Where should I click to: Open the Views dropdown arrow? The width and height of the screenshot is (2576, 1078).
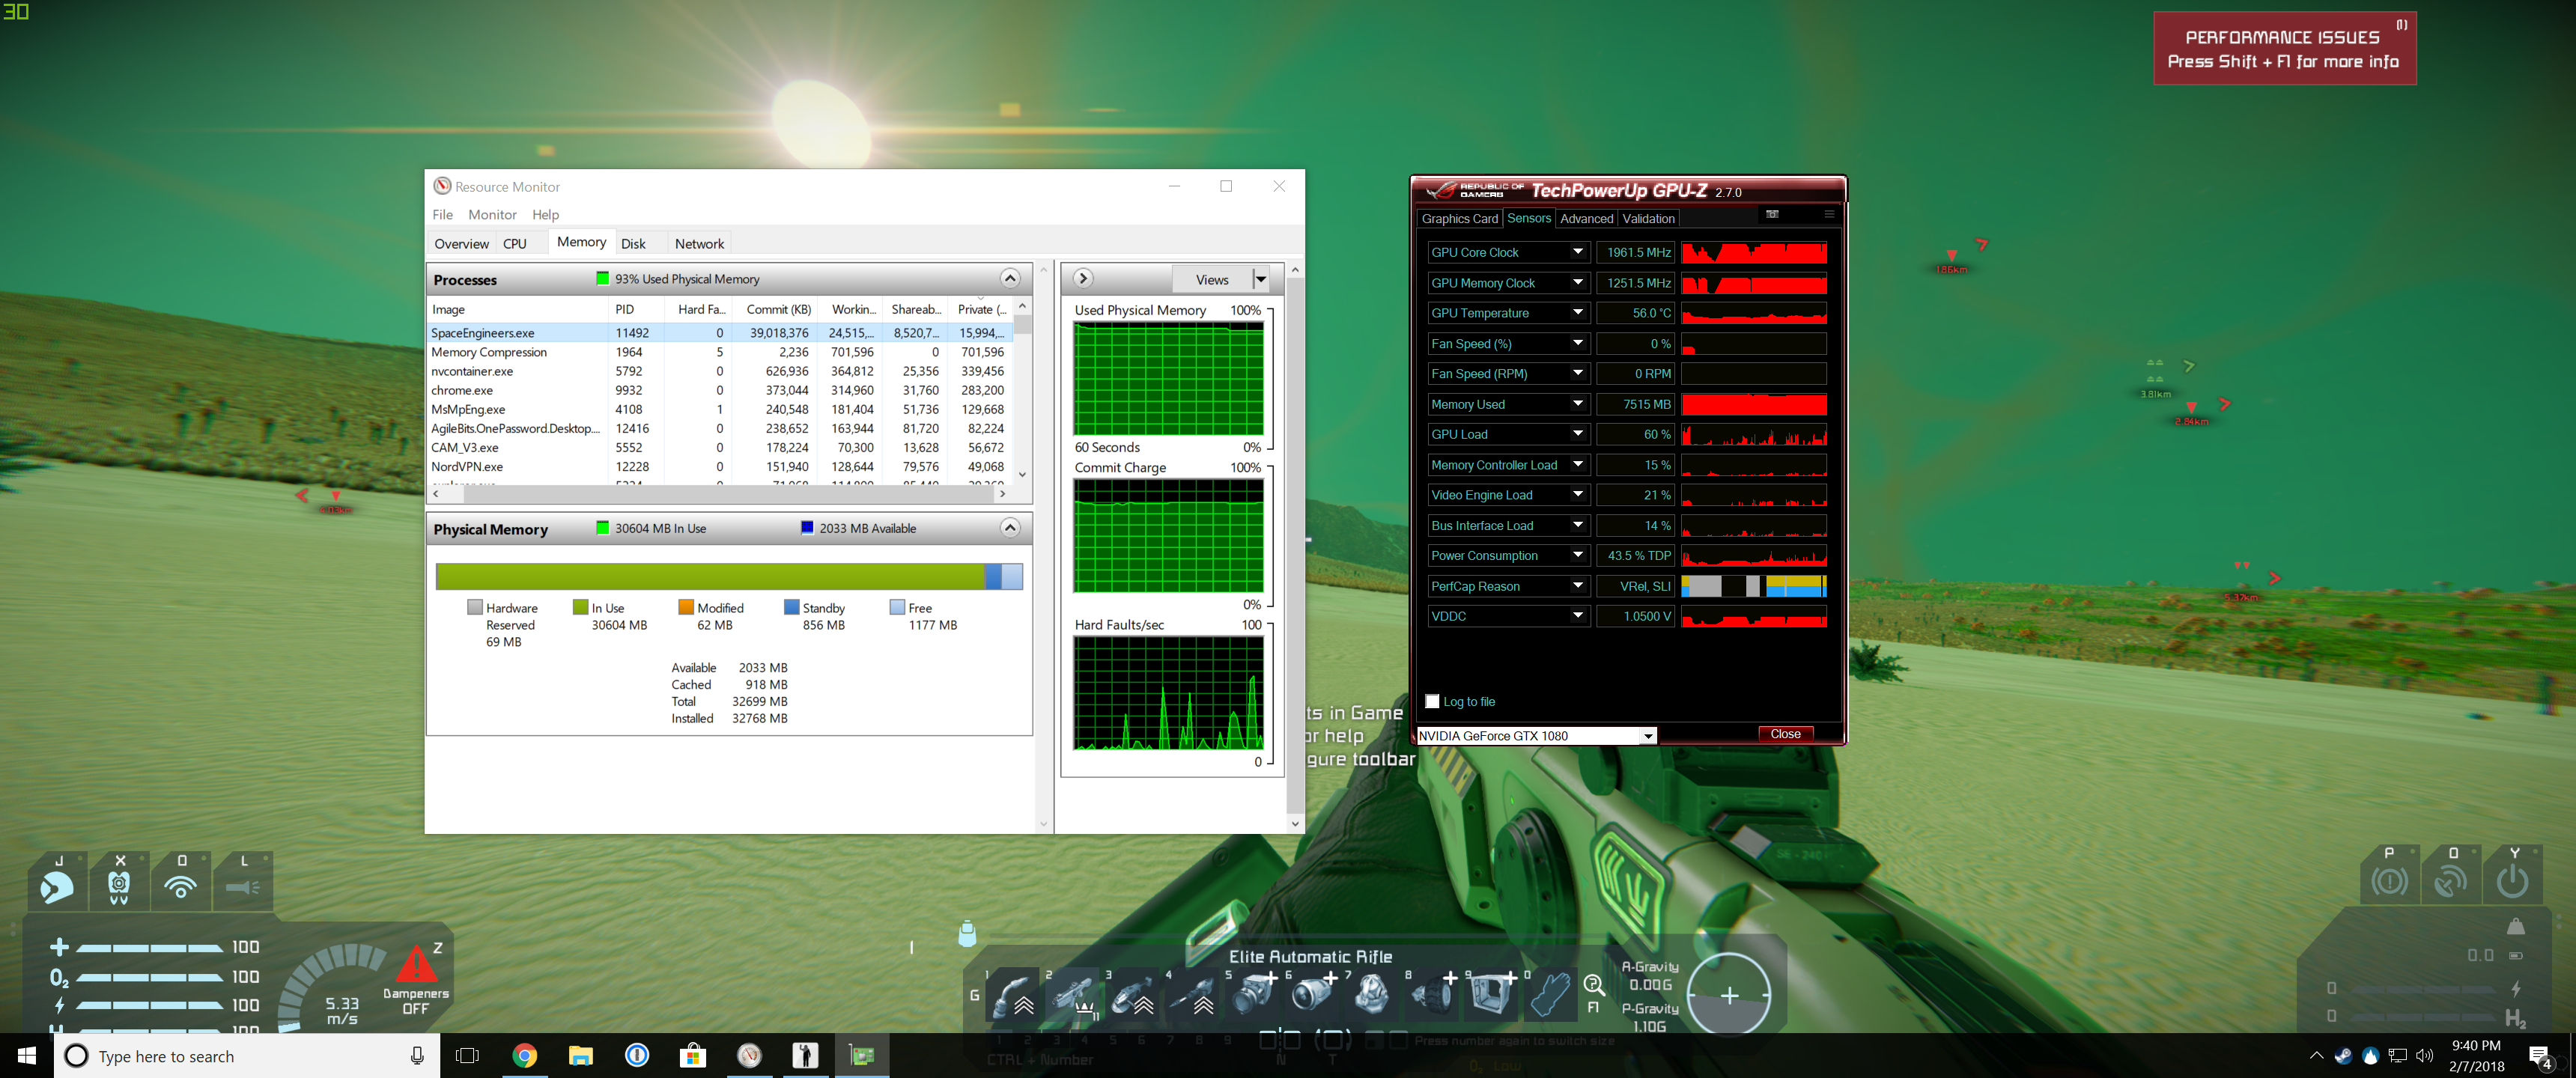(1261, 279)
